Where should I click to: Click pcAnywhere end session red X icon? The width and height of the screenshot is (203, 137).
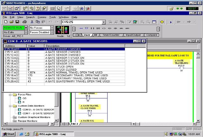click(x=88, y=9)
